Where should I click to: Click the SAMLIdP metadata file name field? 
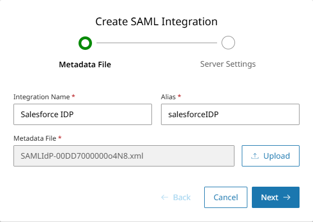[124, 156]
